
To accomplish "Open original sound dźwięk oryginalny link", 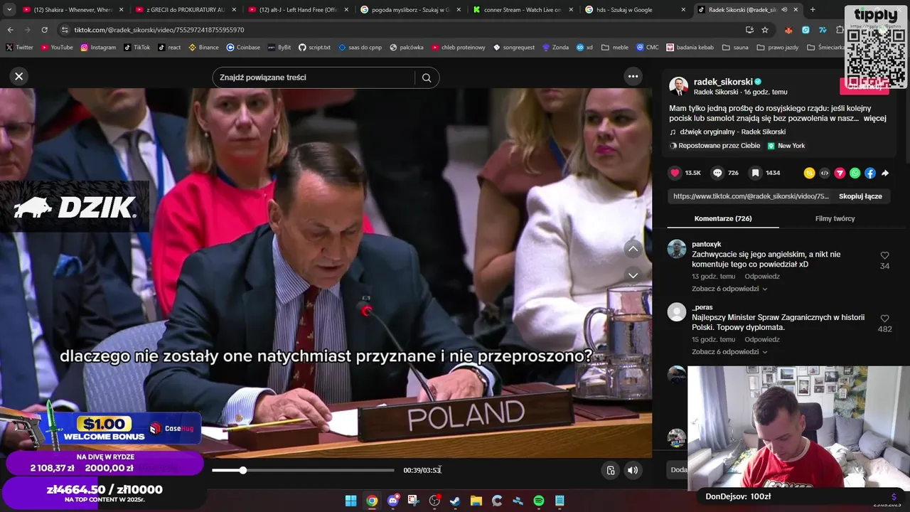I will click(732, 132).
